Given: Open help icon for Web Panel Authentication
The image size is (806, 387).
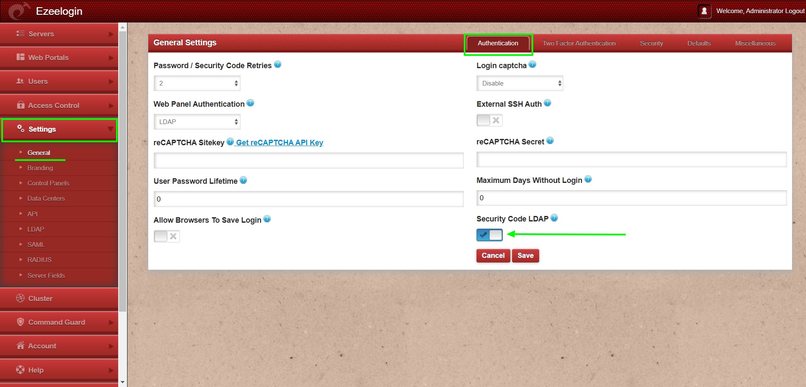Looking at the screenshot, I should pos(250,103).
